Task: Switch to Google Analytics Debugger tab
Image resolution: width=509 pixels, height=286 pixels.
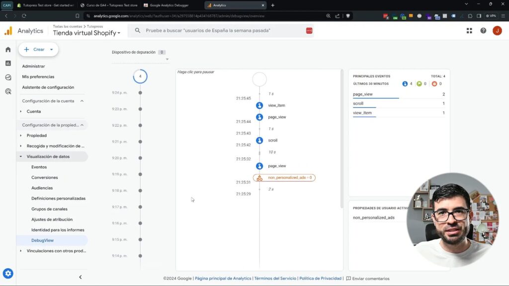Action: point(169,5)
